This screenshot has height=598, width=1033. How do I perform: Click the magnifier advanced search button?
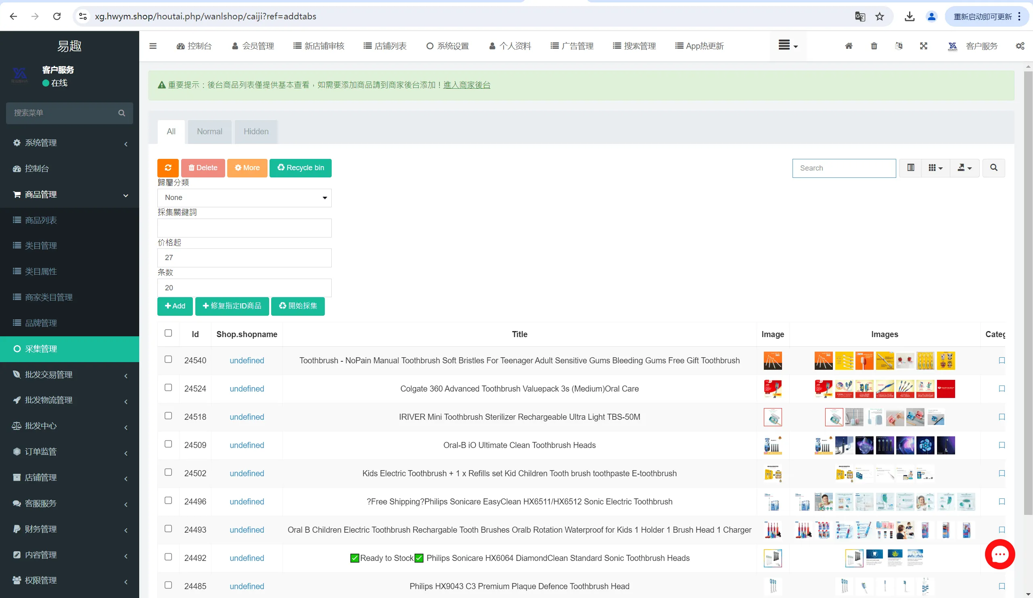[x=993, y=168]
